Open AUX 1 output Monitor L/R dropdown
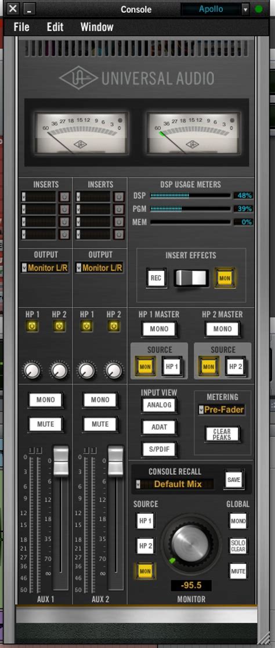 pyautogui.click(x=45, y=268)
